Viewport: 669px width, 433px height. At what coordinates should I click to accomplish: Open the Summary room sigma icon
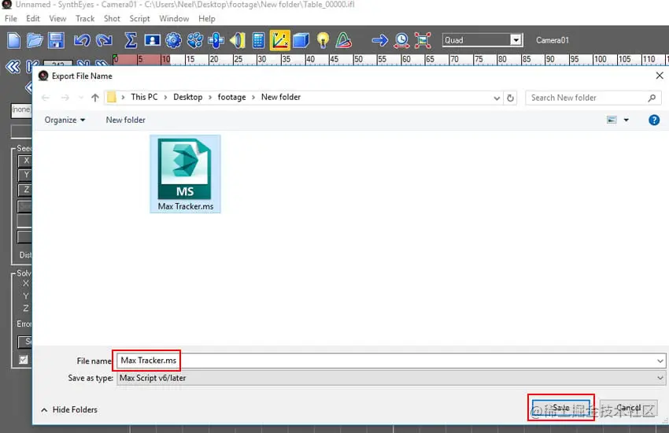(130, 40)
